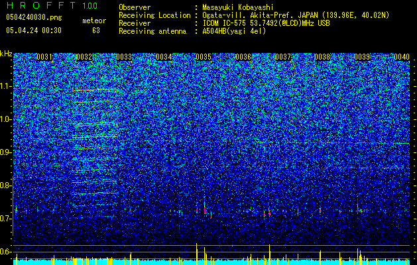The height and width of the screenshot is (265, 417).
Task: Click time marker 0033
Action: coord(124,57)
